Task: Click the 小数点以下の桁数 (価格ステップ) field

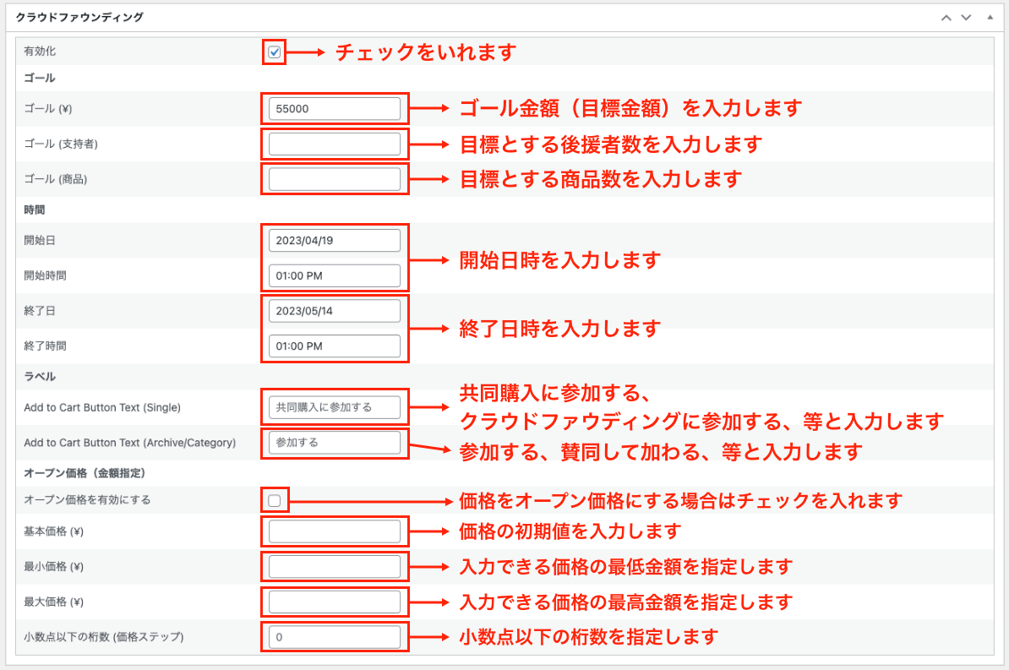Action: click(334, 637)
